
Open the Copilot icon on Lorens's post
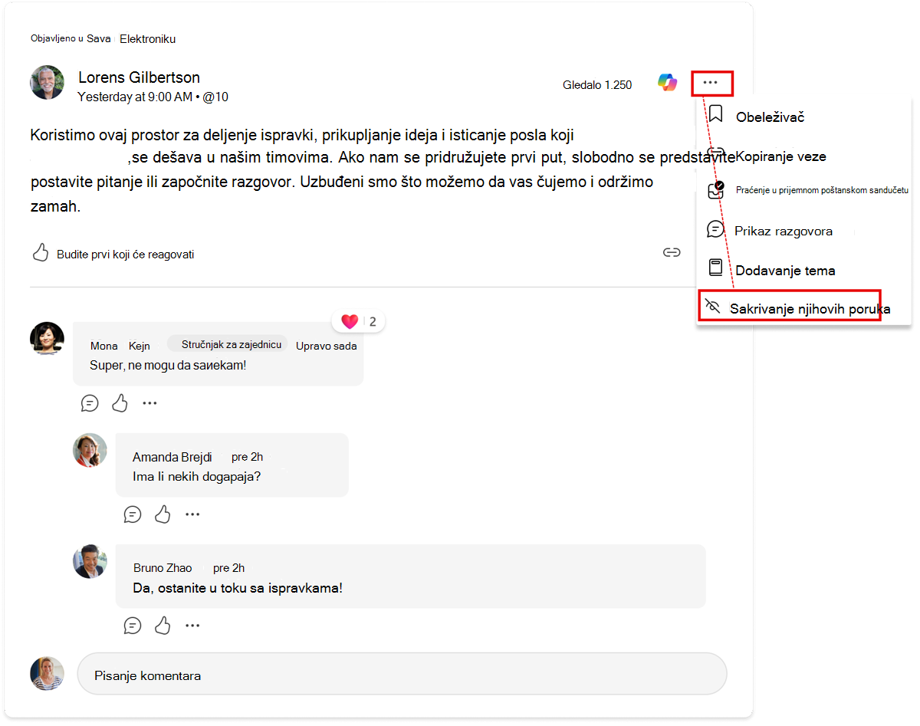(667, 83)
